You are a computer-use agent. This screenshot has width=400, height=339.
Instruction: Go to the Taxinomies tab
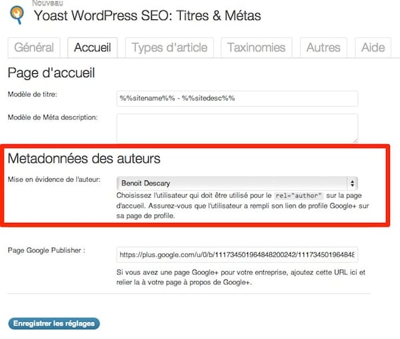click(256, 48)
